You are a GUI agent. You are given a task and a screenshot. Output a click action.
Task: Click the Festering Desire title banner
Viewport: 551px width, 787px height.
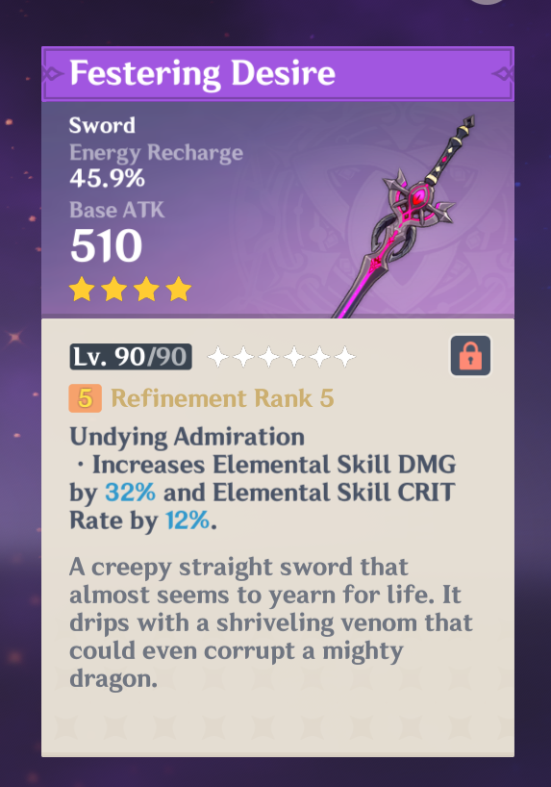click(278, 74)
